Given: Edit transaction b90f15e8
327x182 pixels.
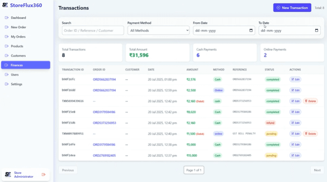Looking at the screenshot, I should (x=295, y=112).
